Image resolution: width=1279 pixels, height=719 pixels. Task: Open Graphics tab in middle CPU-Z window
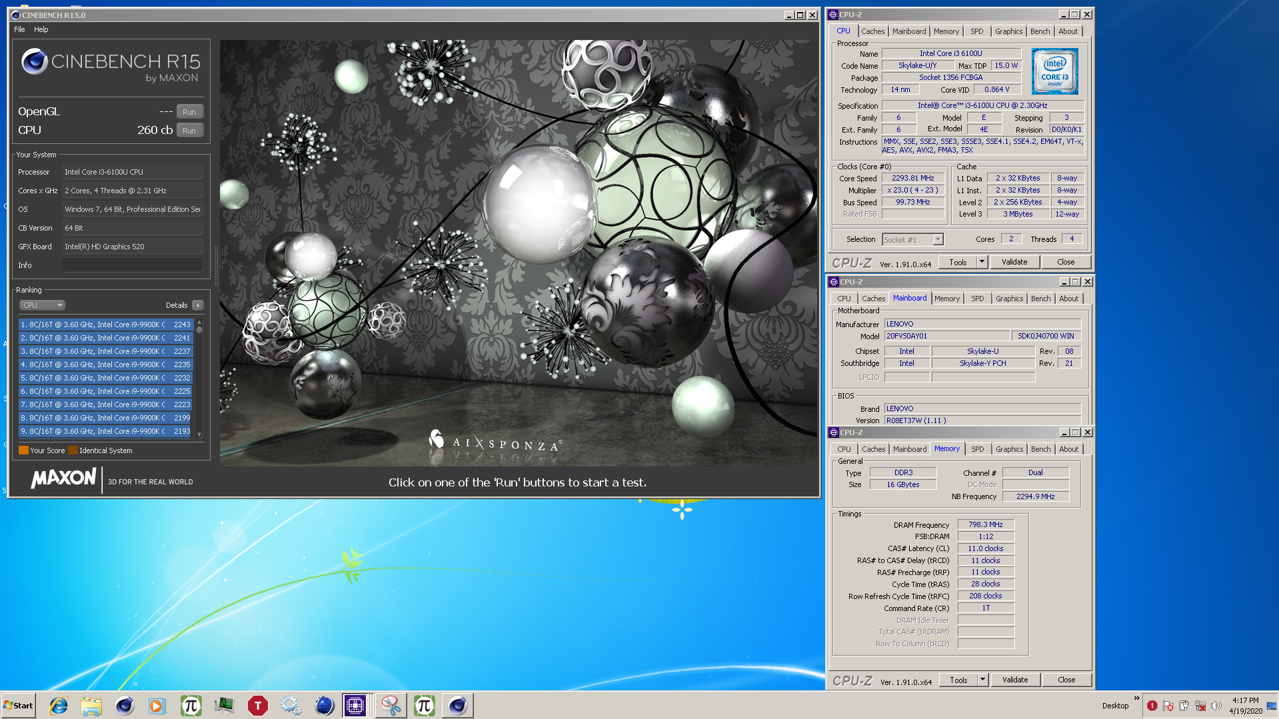point(1009,299)
